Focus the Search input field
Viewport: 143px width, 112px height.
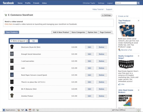pyautogui.click(x=126, y=3)
